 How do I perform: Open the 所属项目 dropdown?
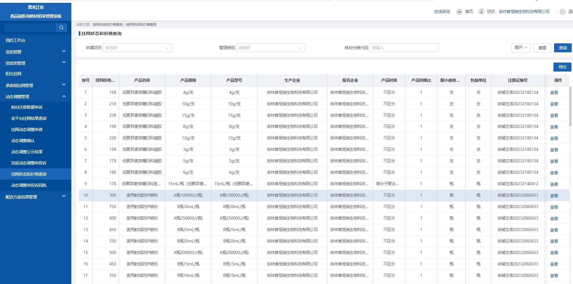[137, 48]
